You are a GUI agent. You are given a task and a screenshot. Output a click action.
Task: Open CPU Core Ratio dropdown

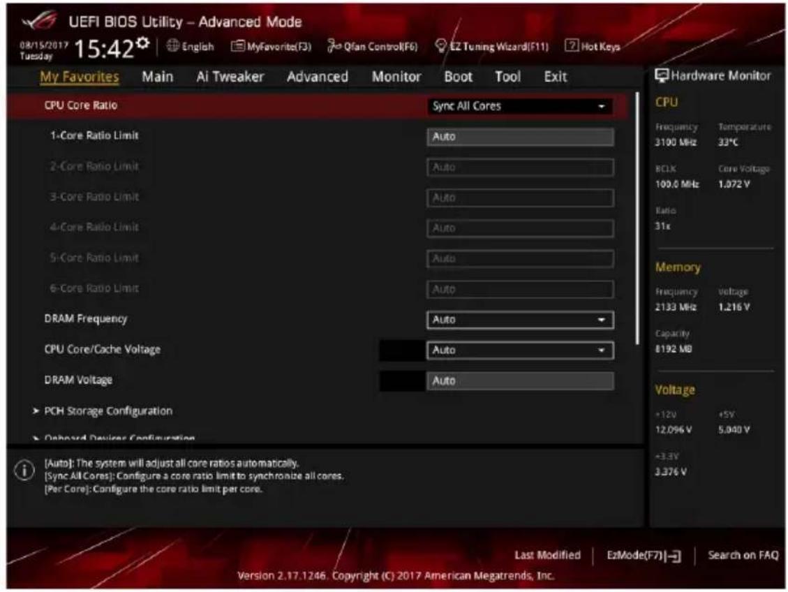pos(520,106)
